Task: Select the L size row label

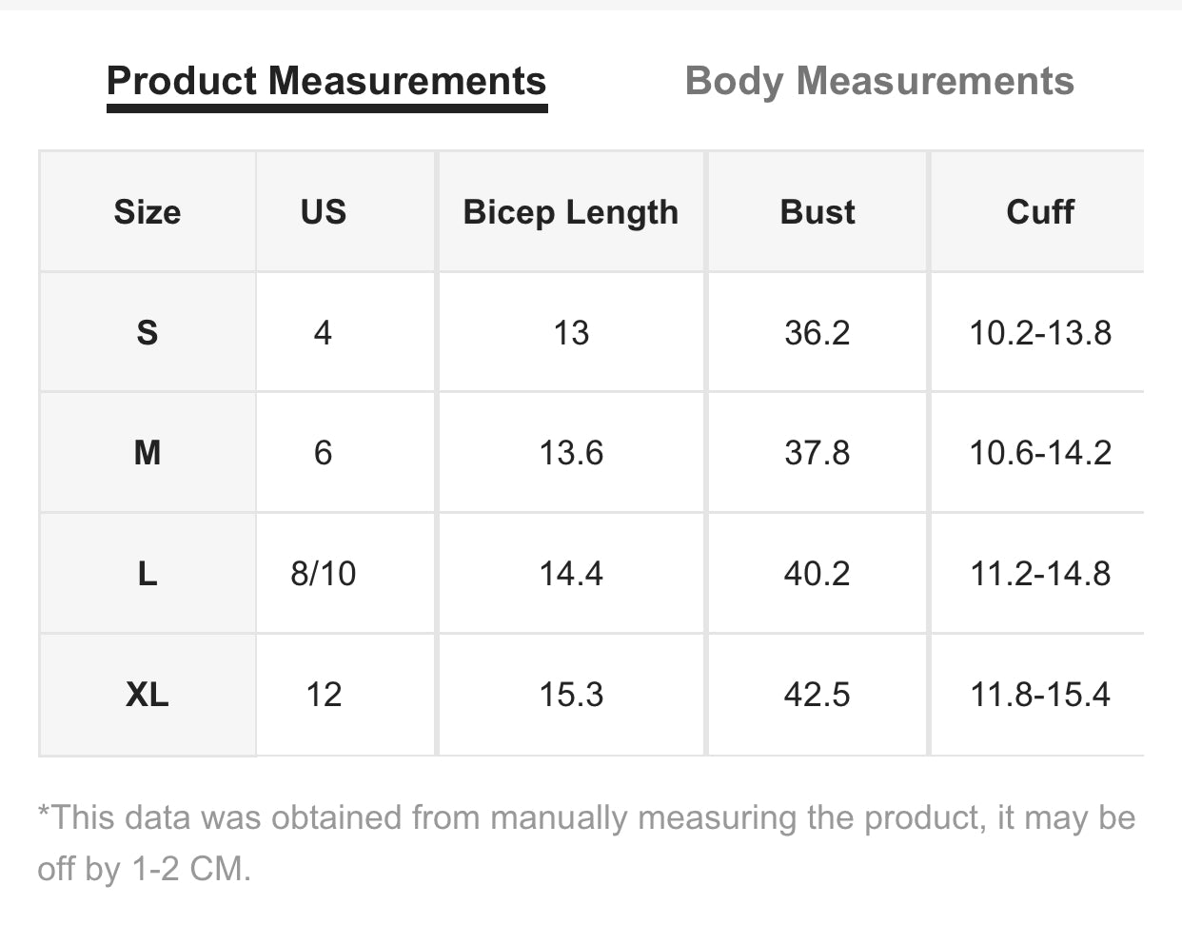Action: click(x=148, y=574)
